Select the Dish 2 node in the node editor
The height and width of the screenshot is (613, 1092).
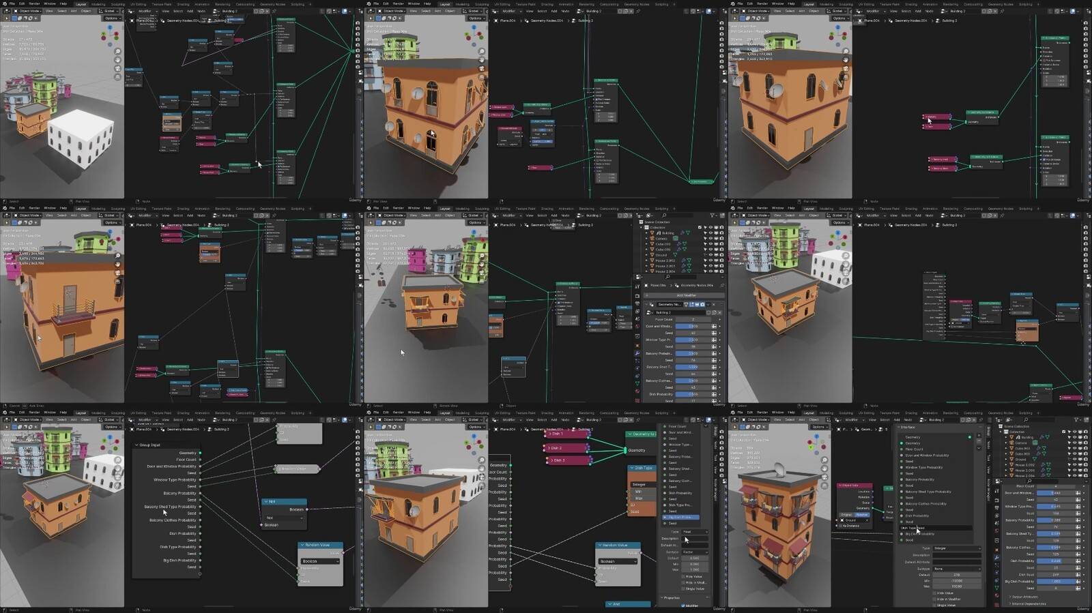tap(568, 448)
